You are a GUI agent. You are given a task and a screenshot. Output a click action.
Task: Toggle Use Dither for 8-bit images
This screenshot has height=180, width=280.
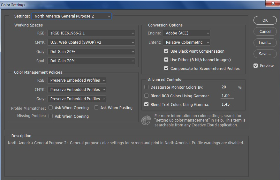point(166,60)
